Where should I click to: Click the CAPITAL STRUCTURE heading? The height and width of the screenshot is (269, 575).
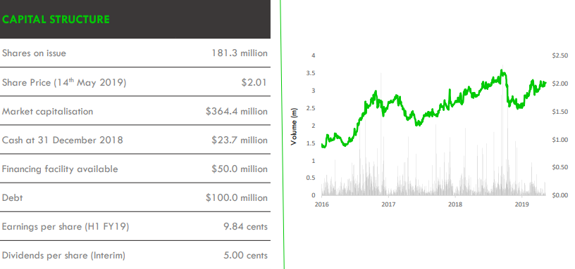coord(56,20)
